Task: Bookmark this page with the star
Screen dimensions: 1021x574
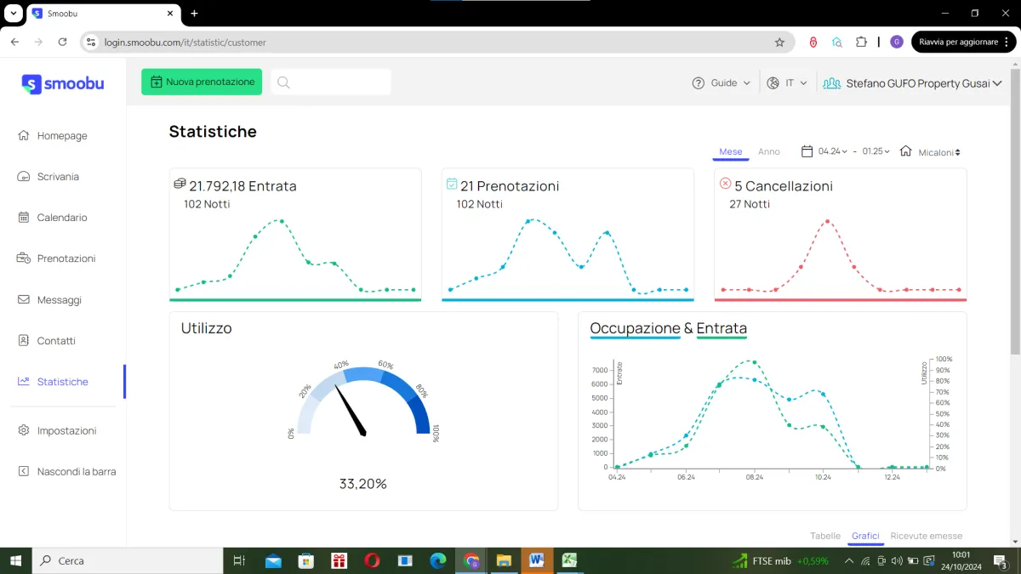Action: click(779, 42)
